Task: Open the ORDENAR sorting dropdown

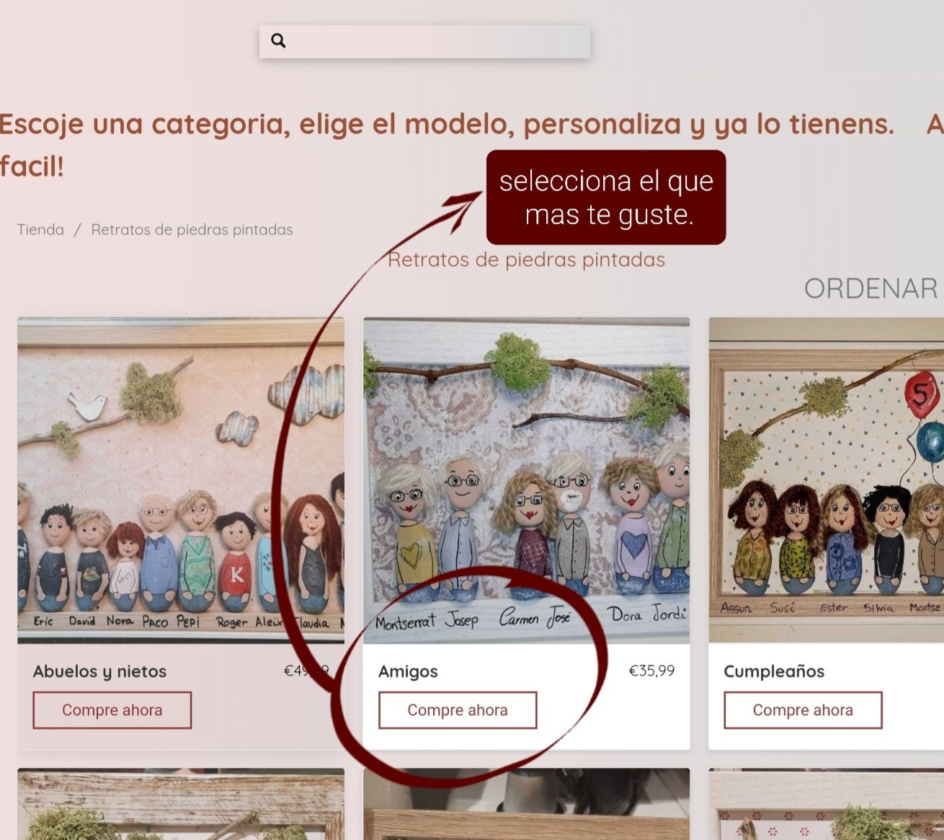Action: tap(871, 288)
